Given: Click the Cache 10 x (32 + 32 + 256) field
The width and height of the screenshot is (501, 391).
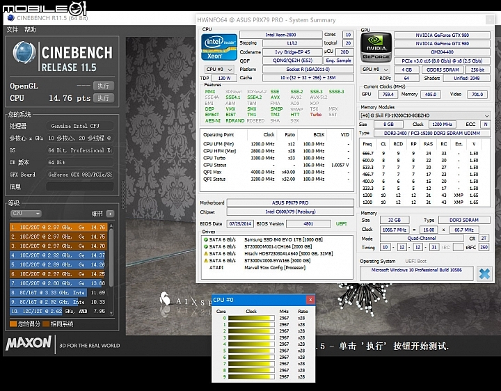Looking at the screenshot, I should coord(308,78).
